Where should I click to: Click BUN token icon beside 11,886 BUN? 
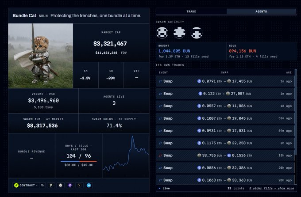click(x=229, y=106)
